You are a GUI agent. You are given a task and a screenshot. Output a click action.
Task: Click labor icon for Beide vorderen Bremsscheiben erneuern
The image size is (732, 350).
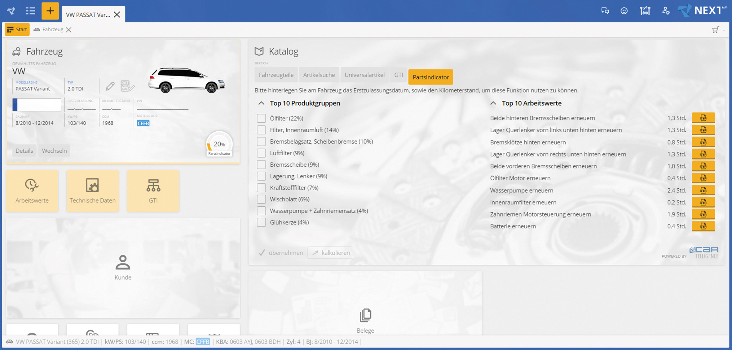pos(703,166)
